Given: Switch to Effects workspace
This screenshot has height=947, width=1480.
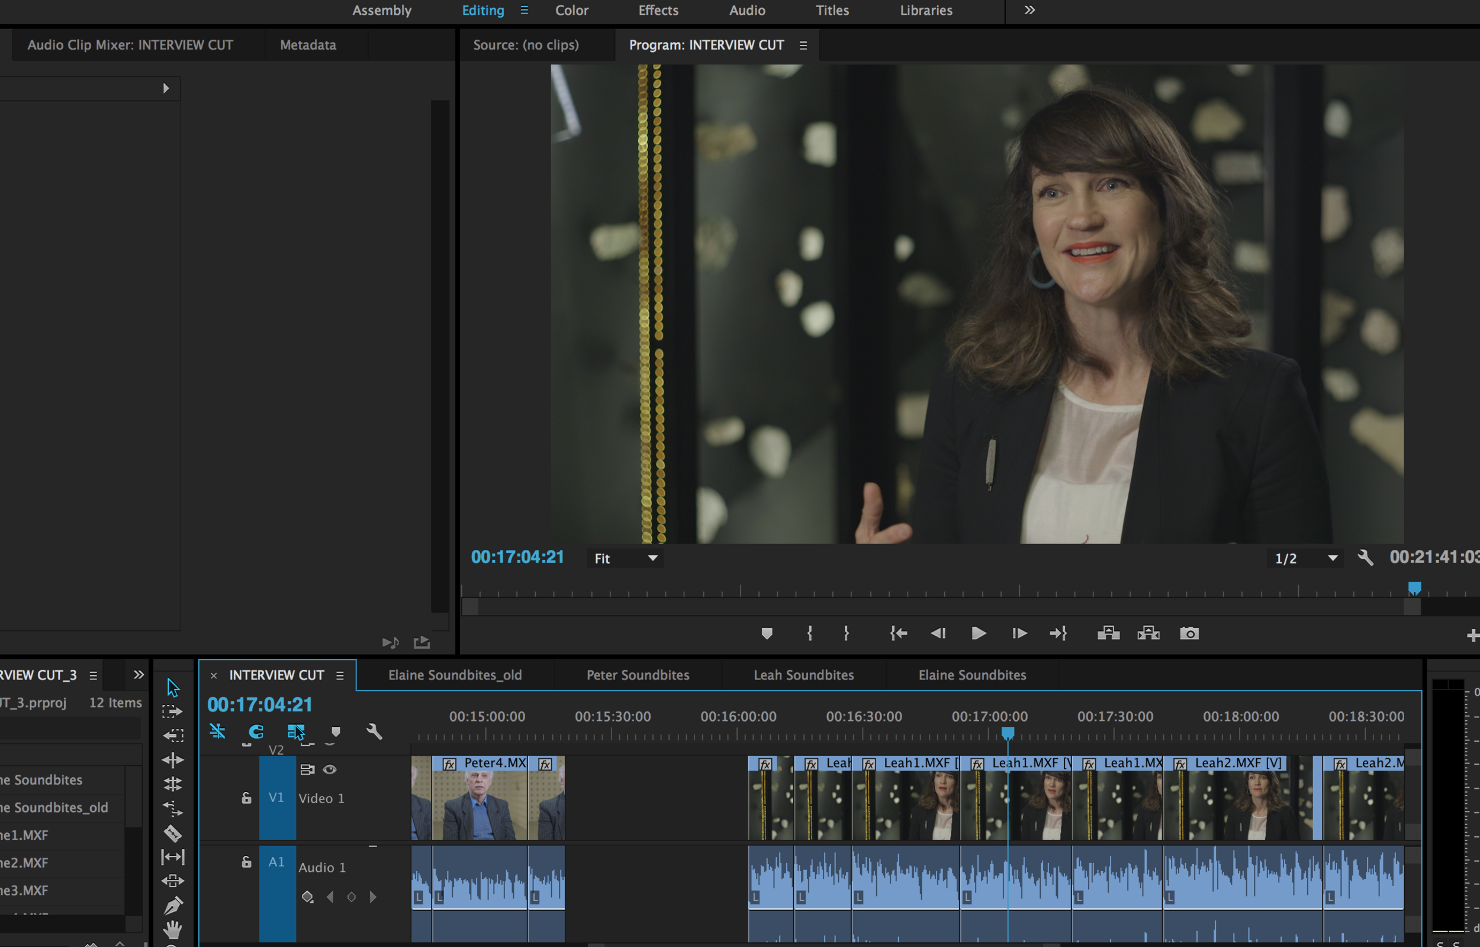Looking at the screenshot, I should coord(658,11).
